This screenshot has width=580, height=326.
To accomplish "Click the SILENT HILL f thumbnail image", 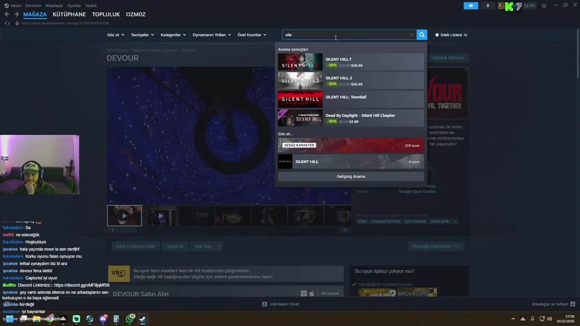I will [x=300, y=62].
